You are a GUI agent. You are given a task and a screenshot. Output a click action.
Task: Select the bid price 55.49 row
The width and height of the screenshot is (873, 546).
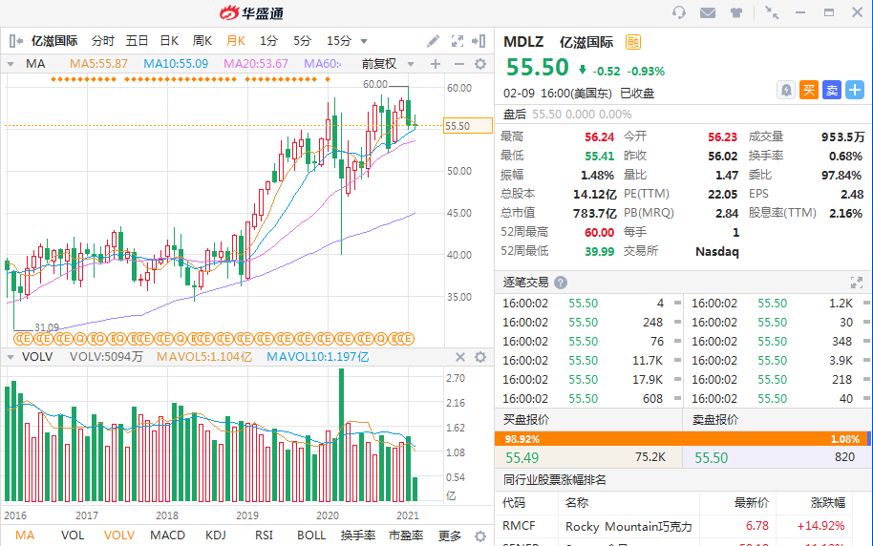click(x=588, y=457)
